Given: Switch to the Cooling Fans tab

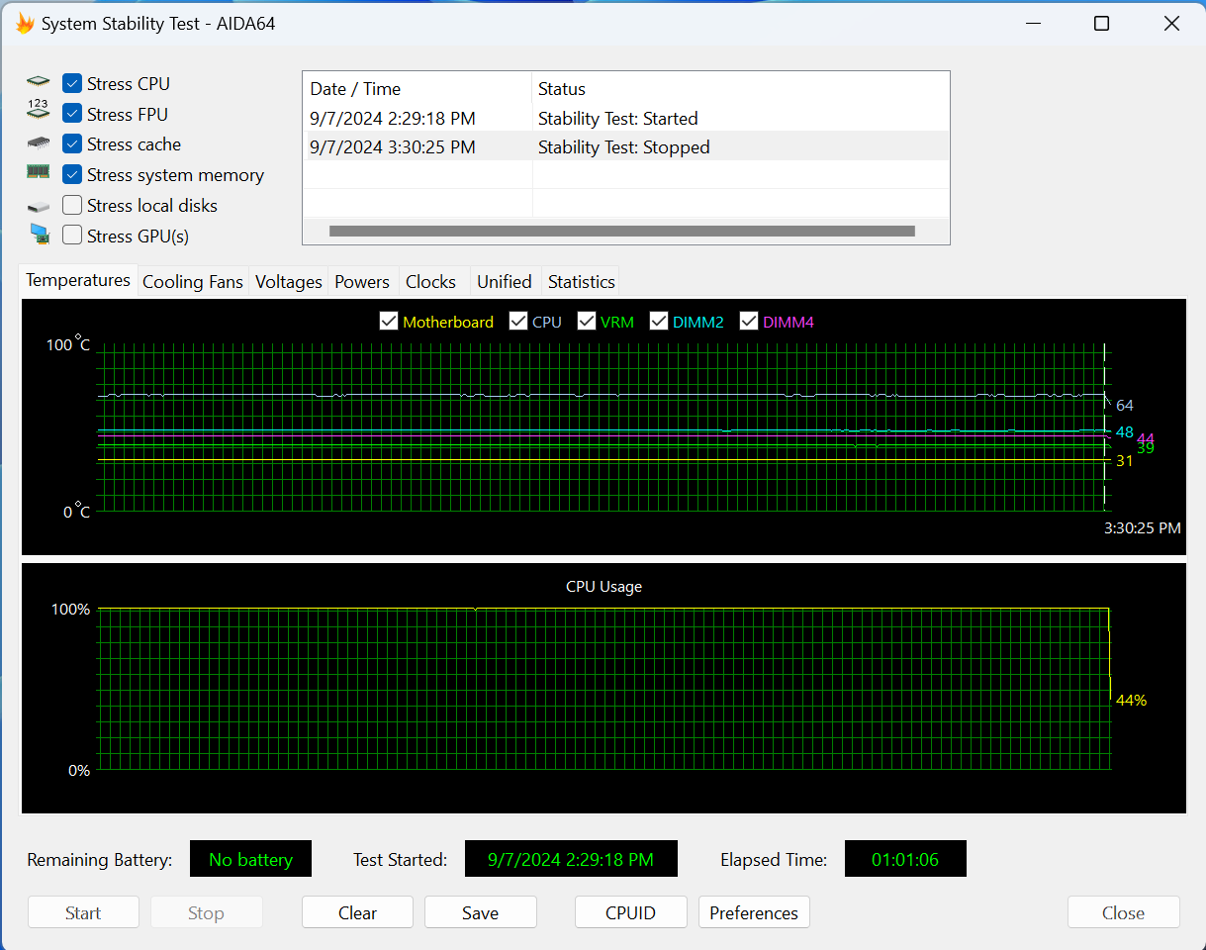Looking at the screenshot, I should [193, 282].
